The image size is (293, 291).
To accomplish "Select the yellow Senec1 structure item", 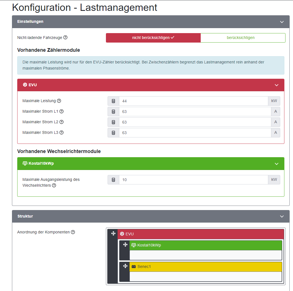I will 205,267.
